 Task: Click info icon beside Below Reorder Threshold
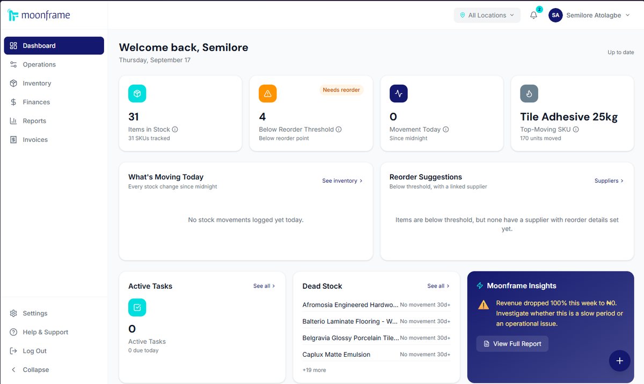[x=339, y=130]
